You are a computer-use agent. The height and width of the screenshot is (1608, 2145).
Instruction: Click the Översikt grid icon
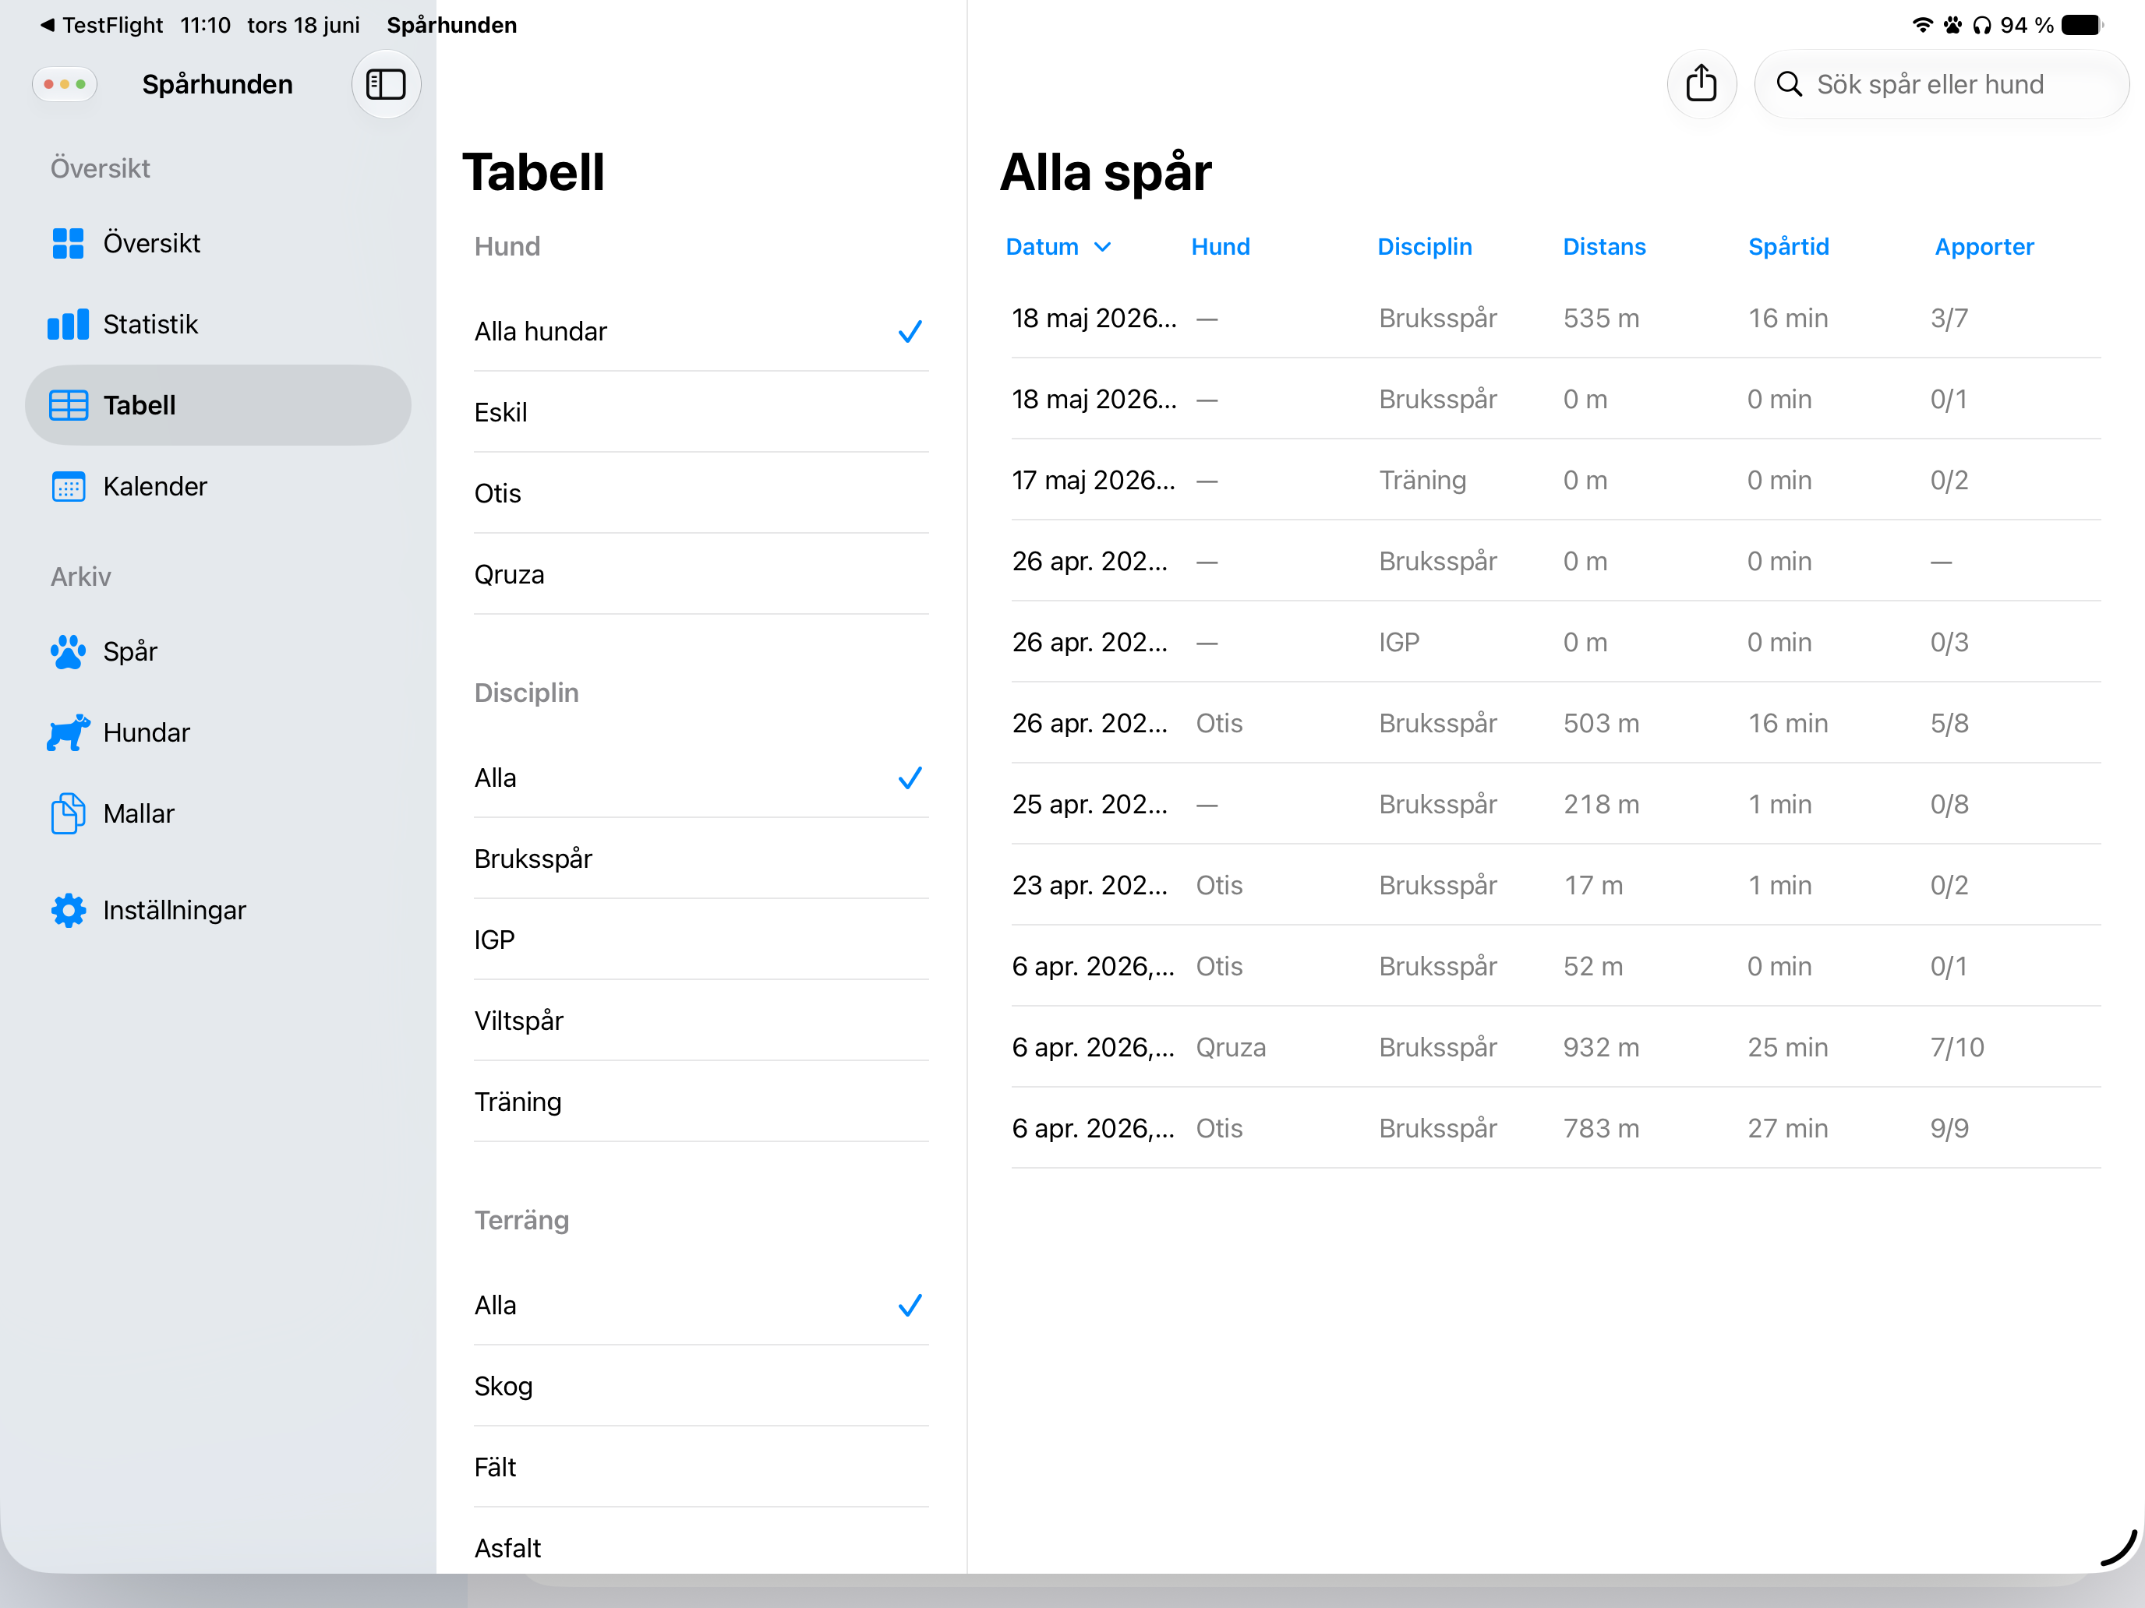(x=68, y=243)
